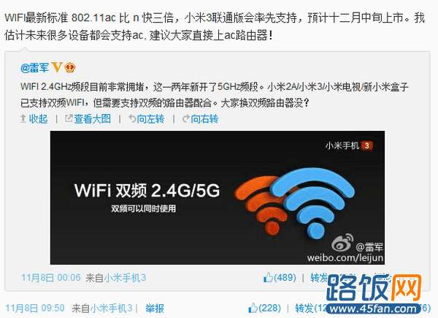
Task: Click 转发 on the main post
Action: [304, 308]
